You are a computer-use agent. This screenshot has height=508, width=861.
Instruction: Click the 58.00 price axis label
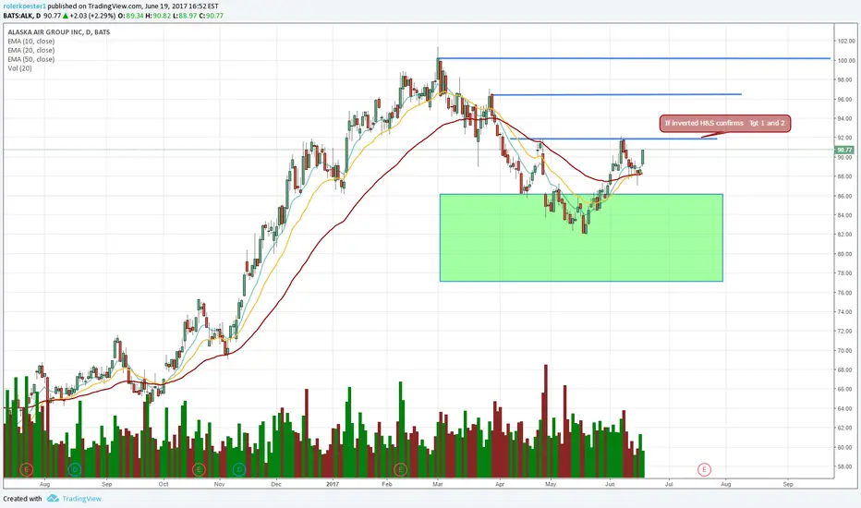click(x=845, y=466)
